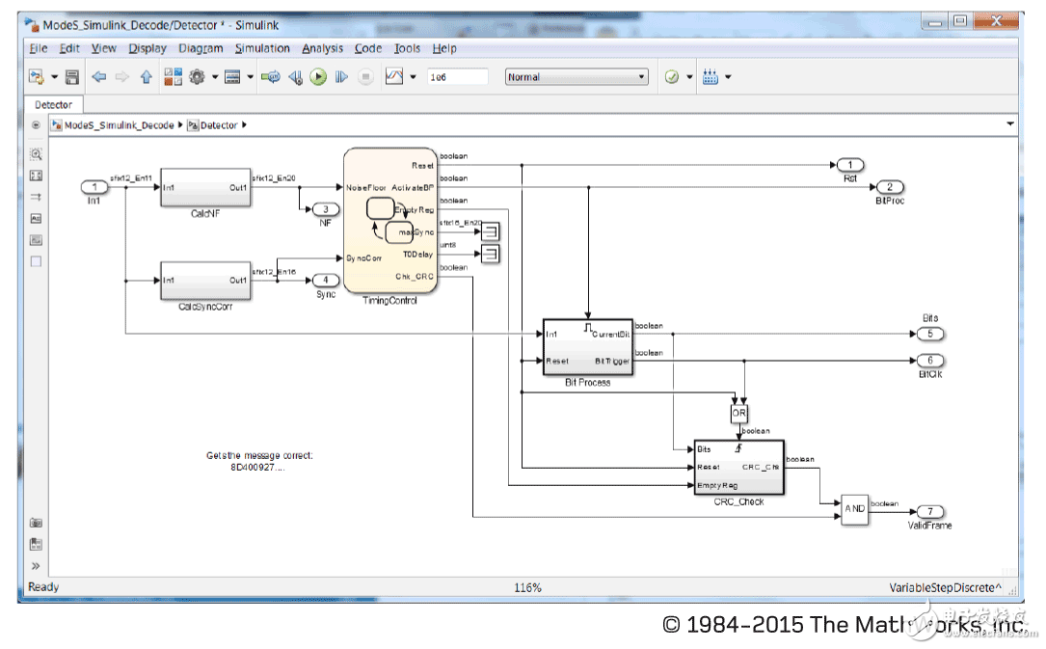Screen dimensions: 1046x649
Task: Click the Step Forward simulation icon
Action: pos(341,77)
